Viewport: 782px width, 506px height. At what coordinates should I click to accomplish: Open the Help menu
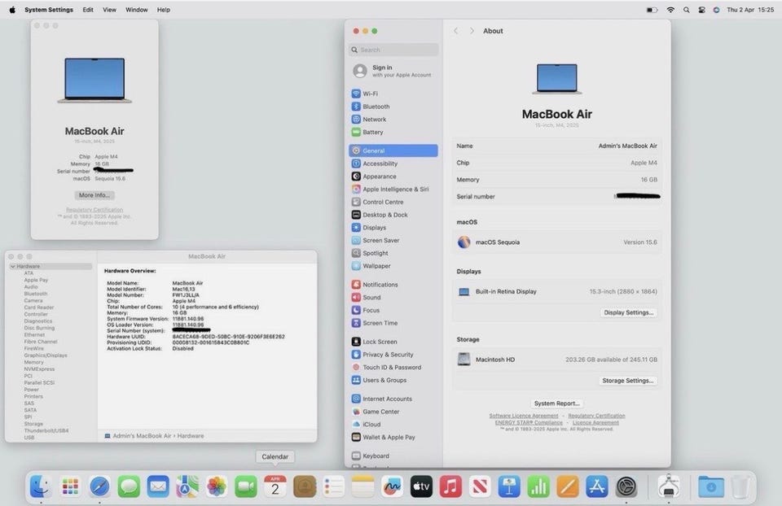click(164, 10)
